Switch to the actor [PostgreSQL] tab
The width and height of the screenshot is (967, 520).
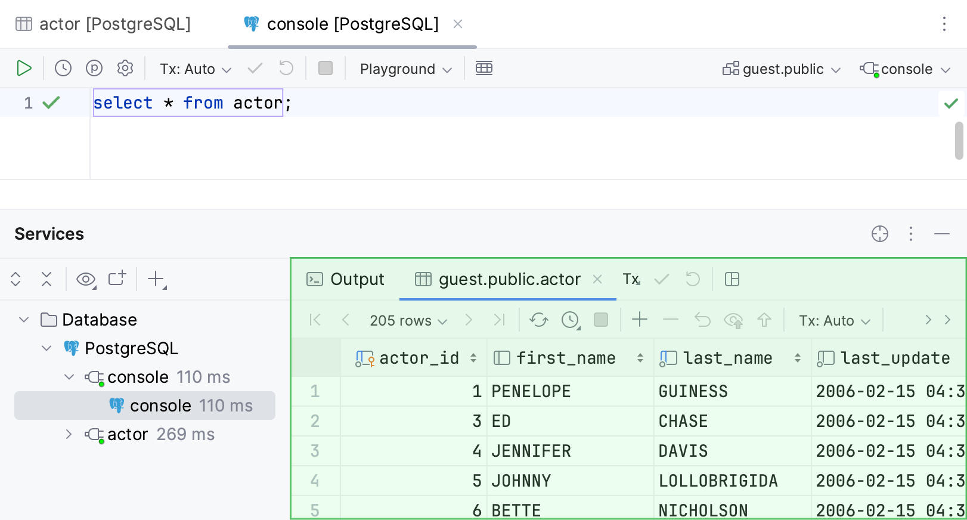point(103,24)
